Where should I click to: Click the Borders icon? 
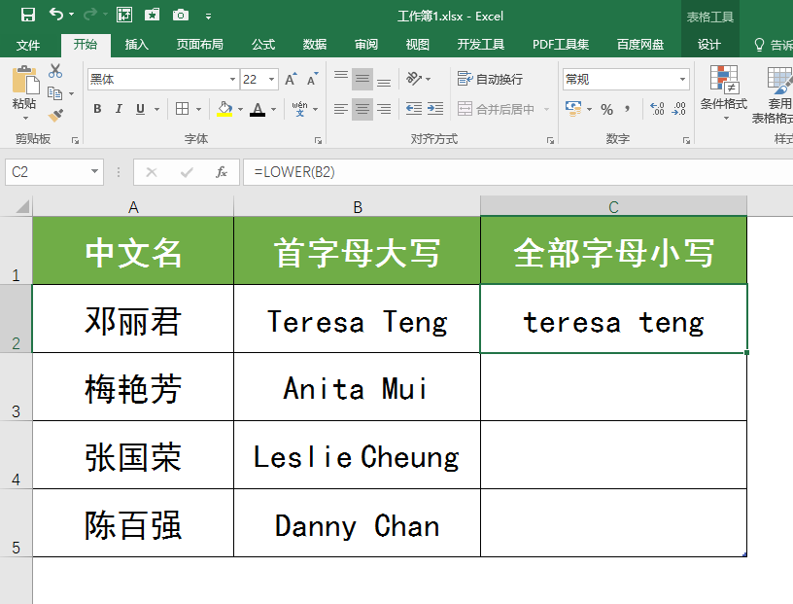[x=182, y=109]
